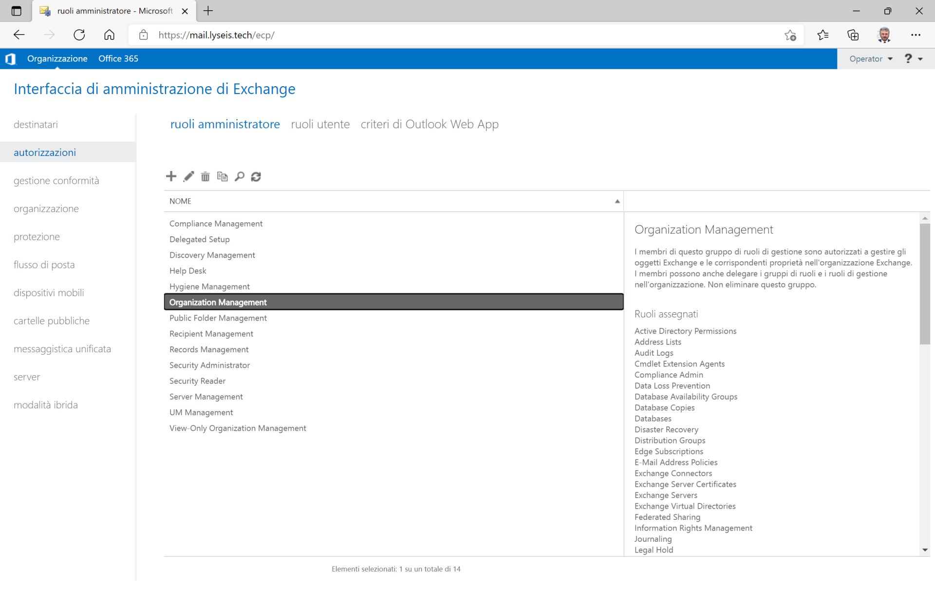Open protezione section
This screenshot has width=935, height=591.
point(37,237)
